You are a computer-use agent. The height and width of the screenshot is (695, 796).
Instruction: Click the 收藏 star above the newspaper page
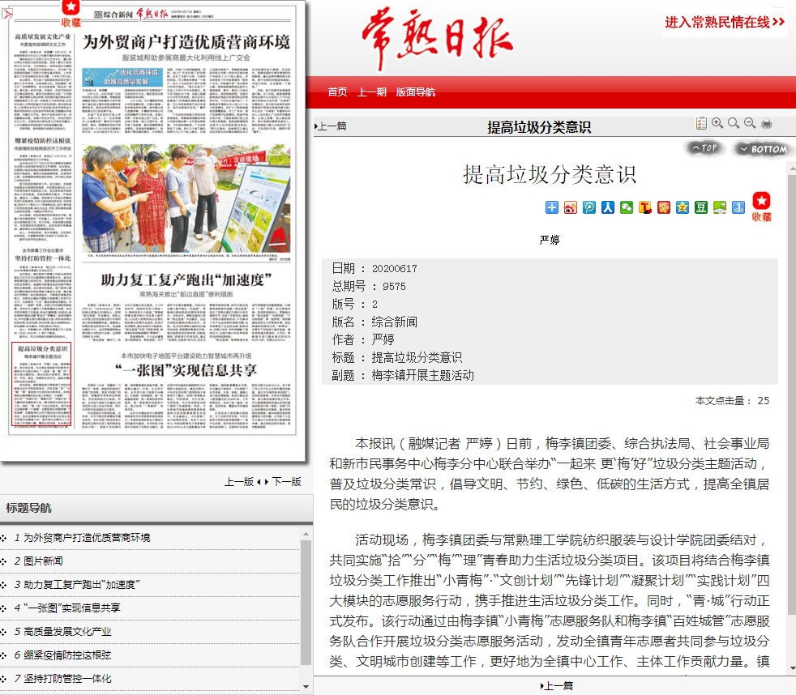(71, 14)
